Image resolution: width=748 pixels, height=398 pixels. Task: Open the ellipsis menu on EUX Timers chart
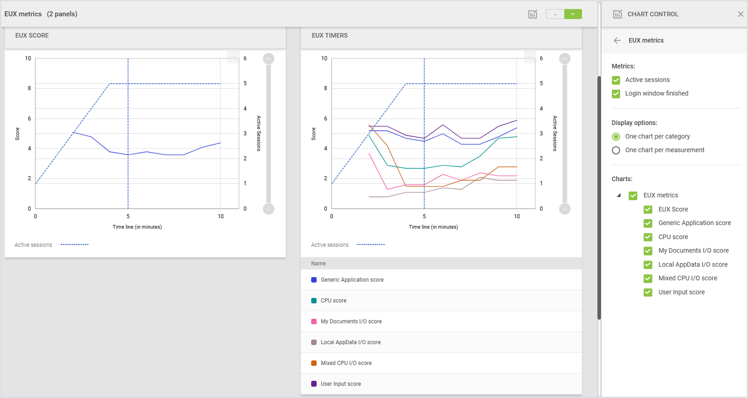pyautogui.click(x=529, y=57)
